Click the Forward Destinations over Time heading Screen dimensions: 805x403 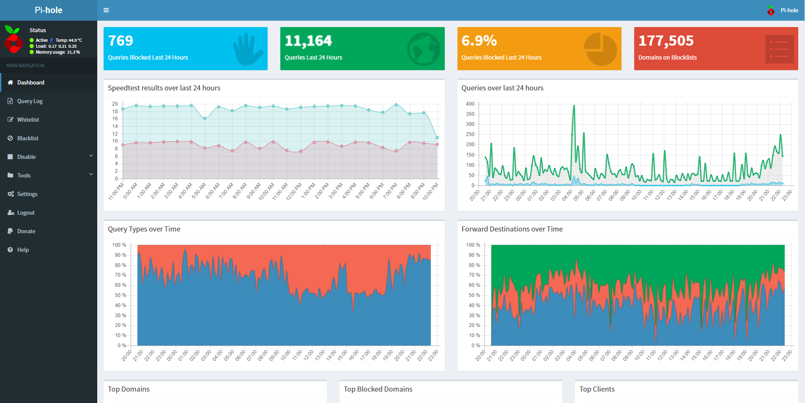pyautogui.click(x=512, y=229)
